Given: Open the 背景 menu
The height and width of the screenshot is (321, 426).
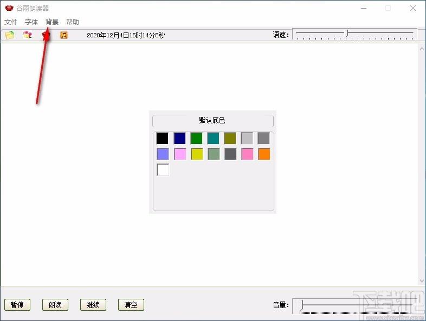Looking at the screenshot, I should 52,22.
